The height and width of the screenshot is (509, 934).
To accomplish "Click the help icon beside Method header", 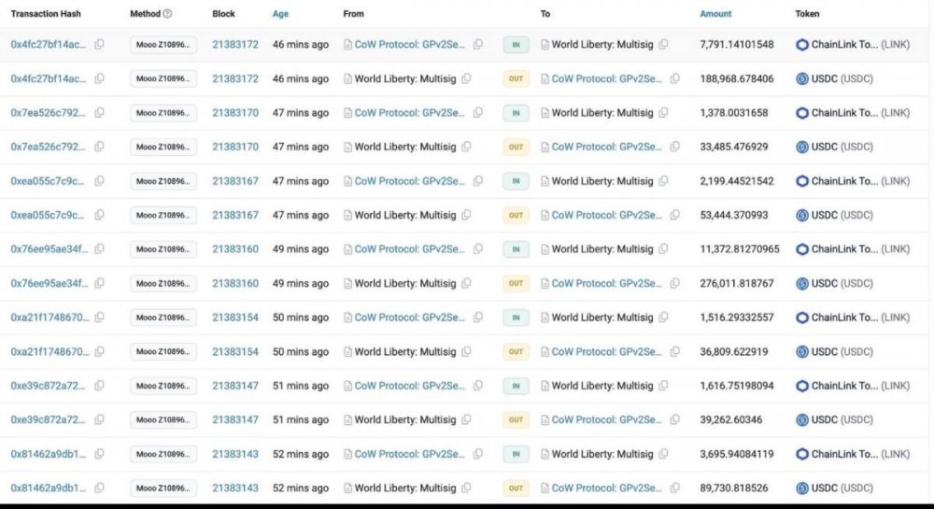I will pyautogui.click(x=167, y=14).
